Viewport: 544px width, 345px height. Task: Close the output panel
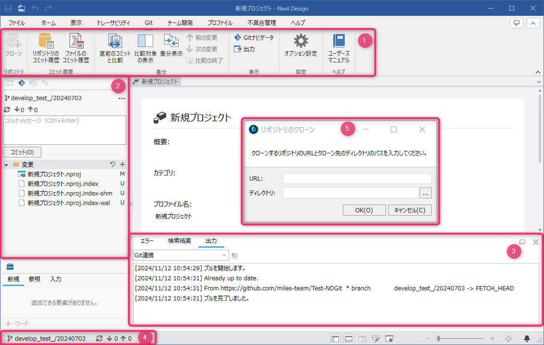pos(536,242)
